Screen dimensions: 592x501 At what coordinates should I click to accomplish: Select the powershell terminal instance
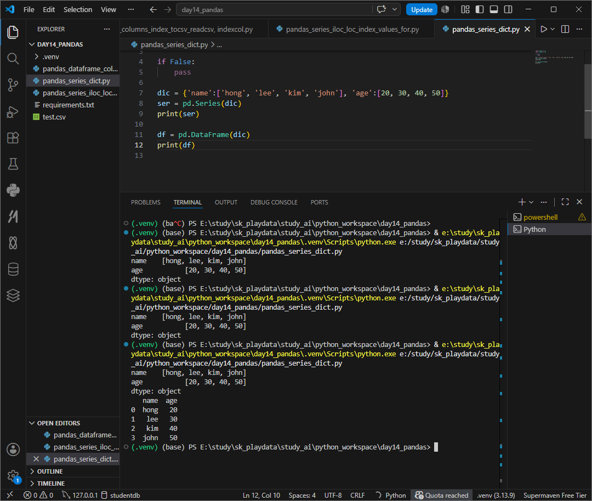point(550,217)
